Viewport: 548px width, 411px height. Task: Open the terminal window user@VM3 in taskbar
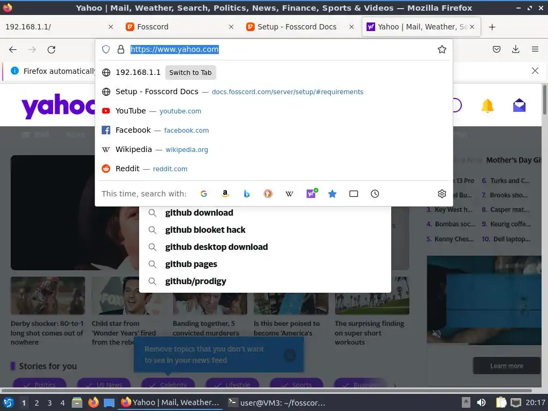coord(276,402)
